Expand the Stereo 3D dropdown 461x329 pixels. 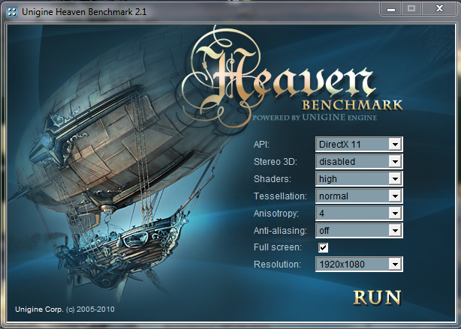tap(359, 161)
